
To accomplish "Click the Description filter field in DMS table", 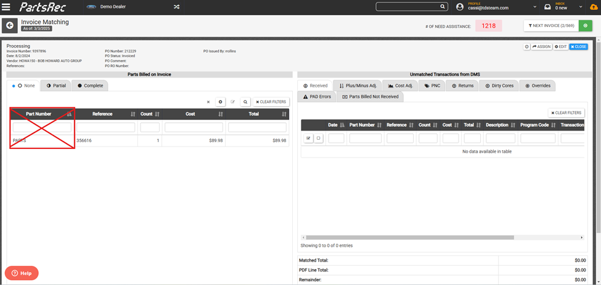I will (x=500, y=138).
